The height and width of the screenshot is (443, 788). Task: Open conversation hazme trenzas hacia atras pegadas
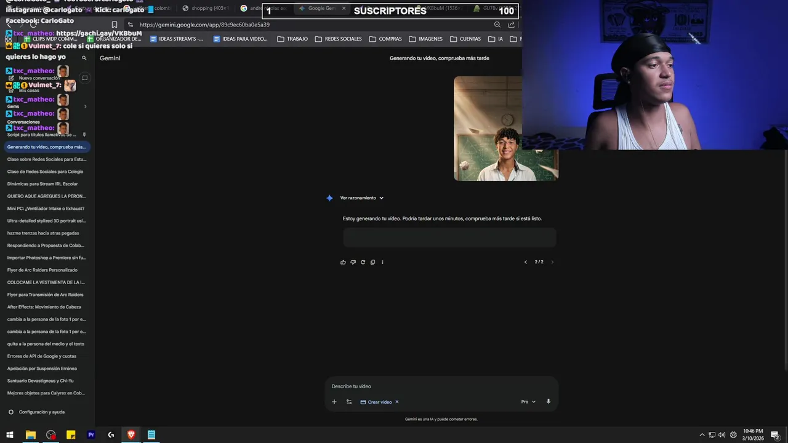46,233
